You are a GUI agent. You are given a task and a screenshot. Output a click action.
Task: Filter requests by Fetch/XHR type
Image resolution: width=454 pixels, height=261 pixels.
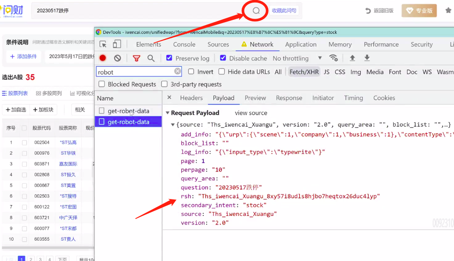304,72
